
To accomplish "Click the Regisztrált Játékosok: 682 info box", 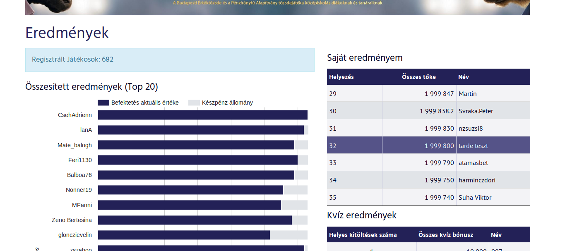I will point(170,60).
